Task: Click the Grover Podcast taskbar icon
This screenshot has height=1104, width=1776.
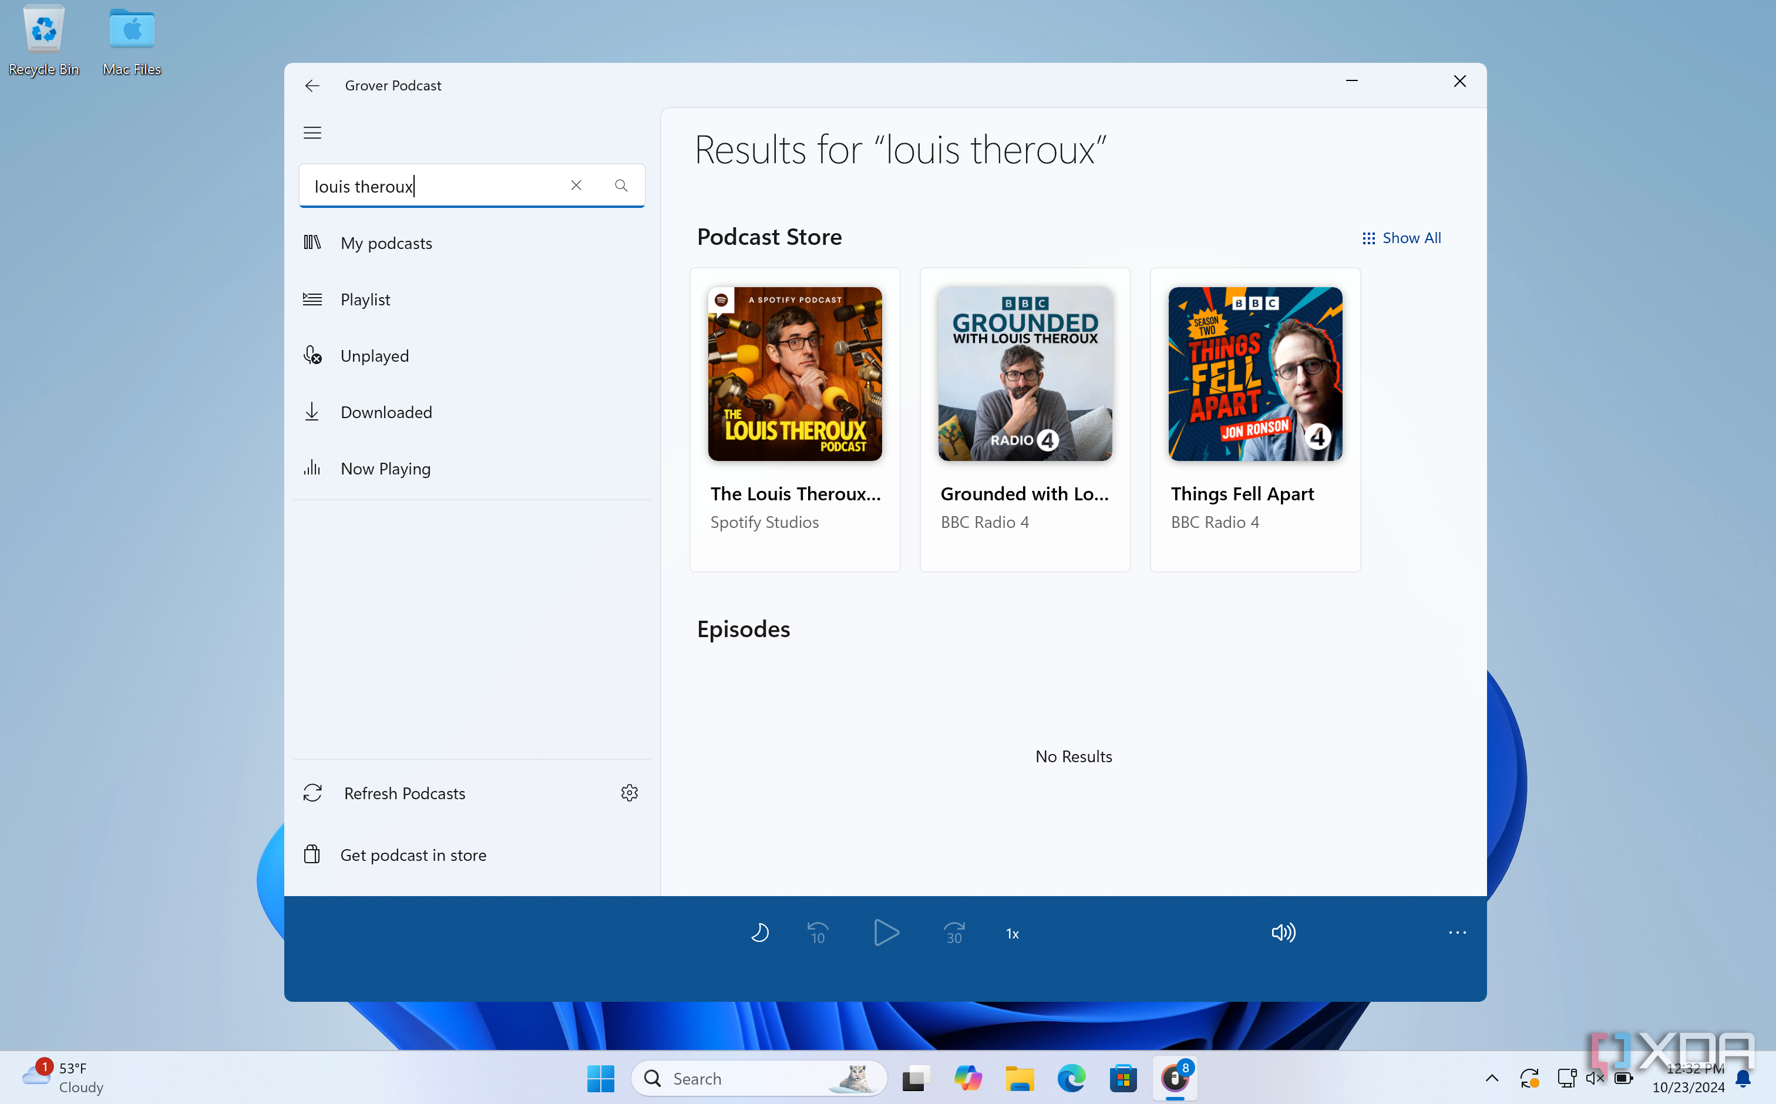Action: (x=1175, y=1078)
